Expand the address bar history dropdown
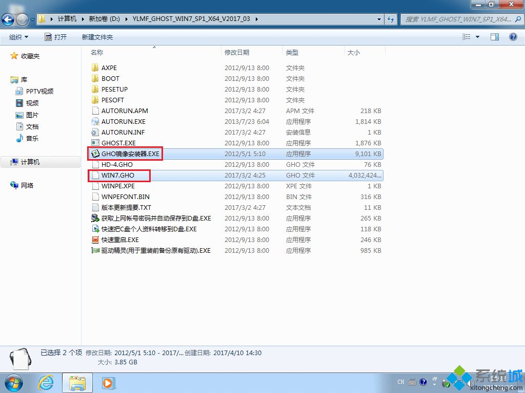 pyautogui.click(x=378, y=19)
